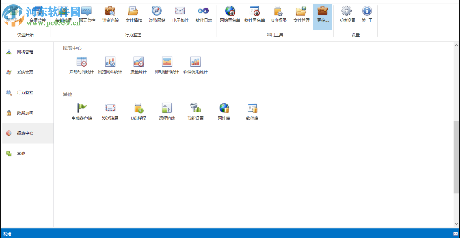Open U盘权限 USB permissions
The width and height of the screenshot is (460, 238).
(279, 15)
